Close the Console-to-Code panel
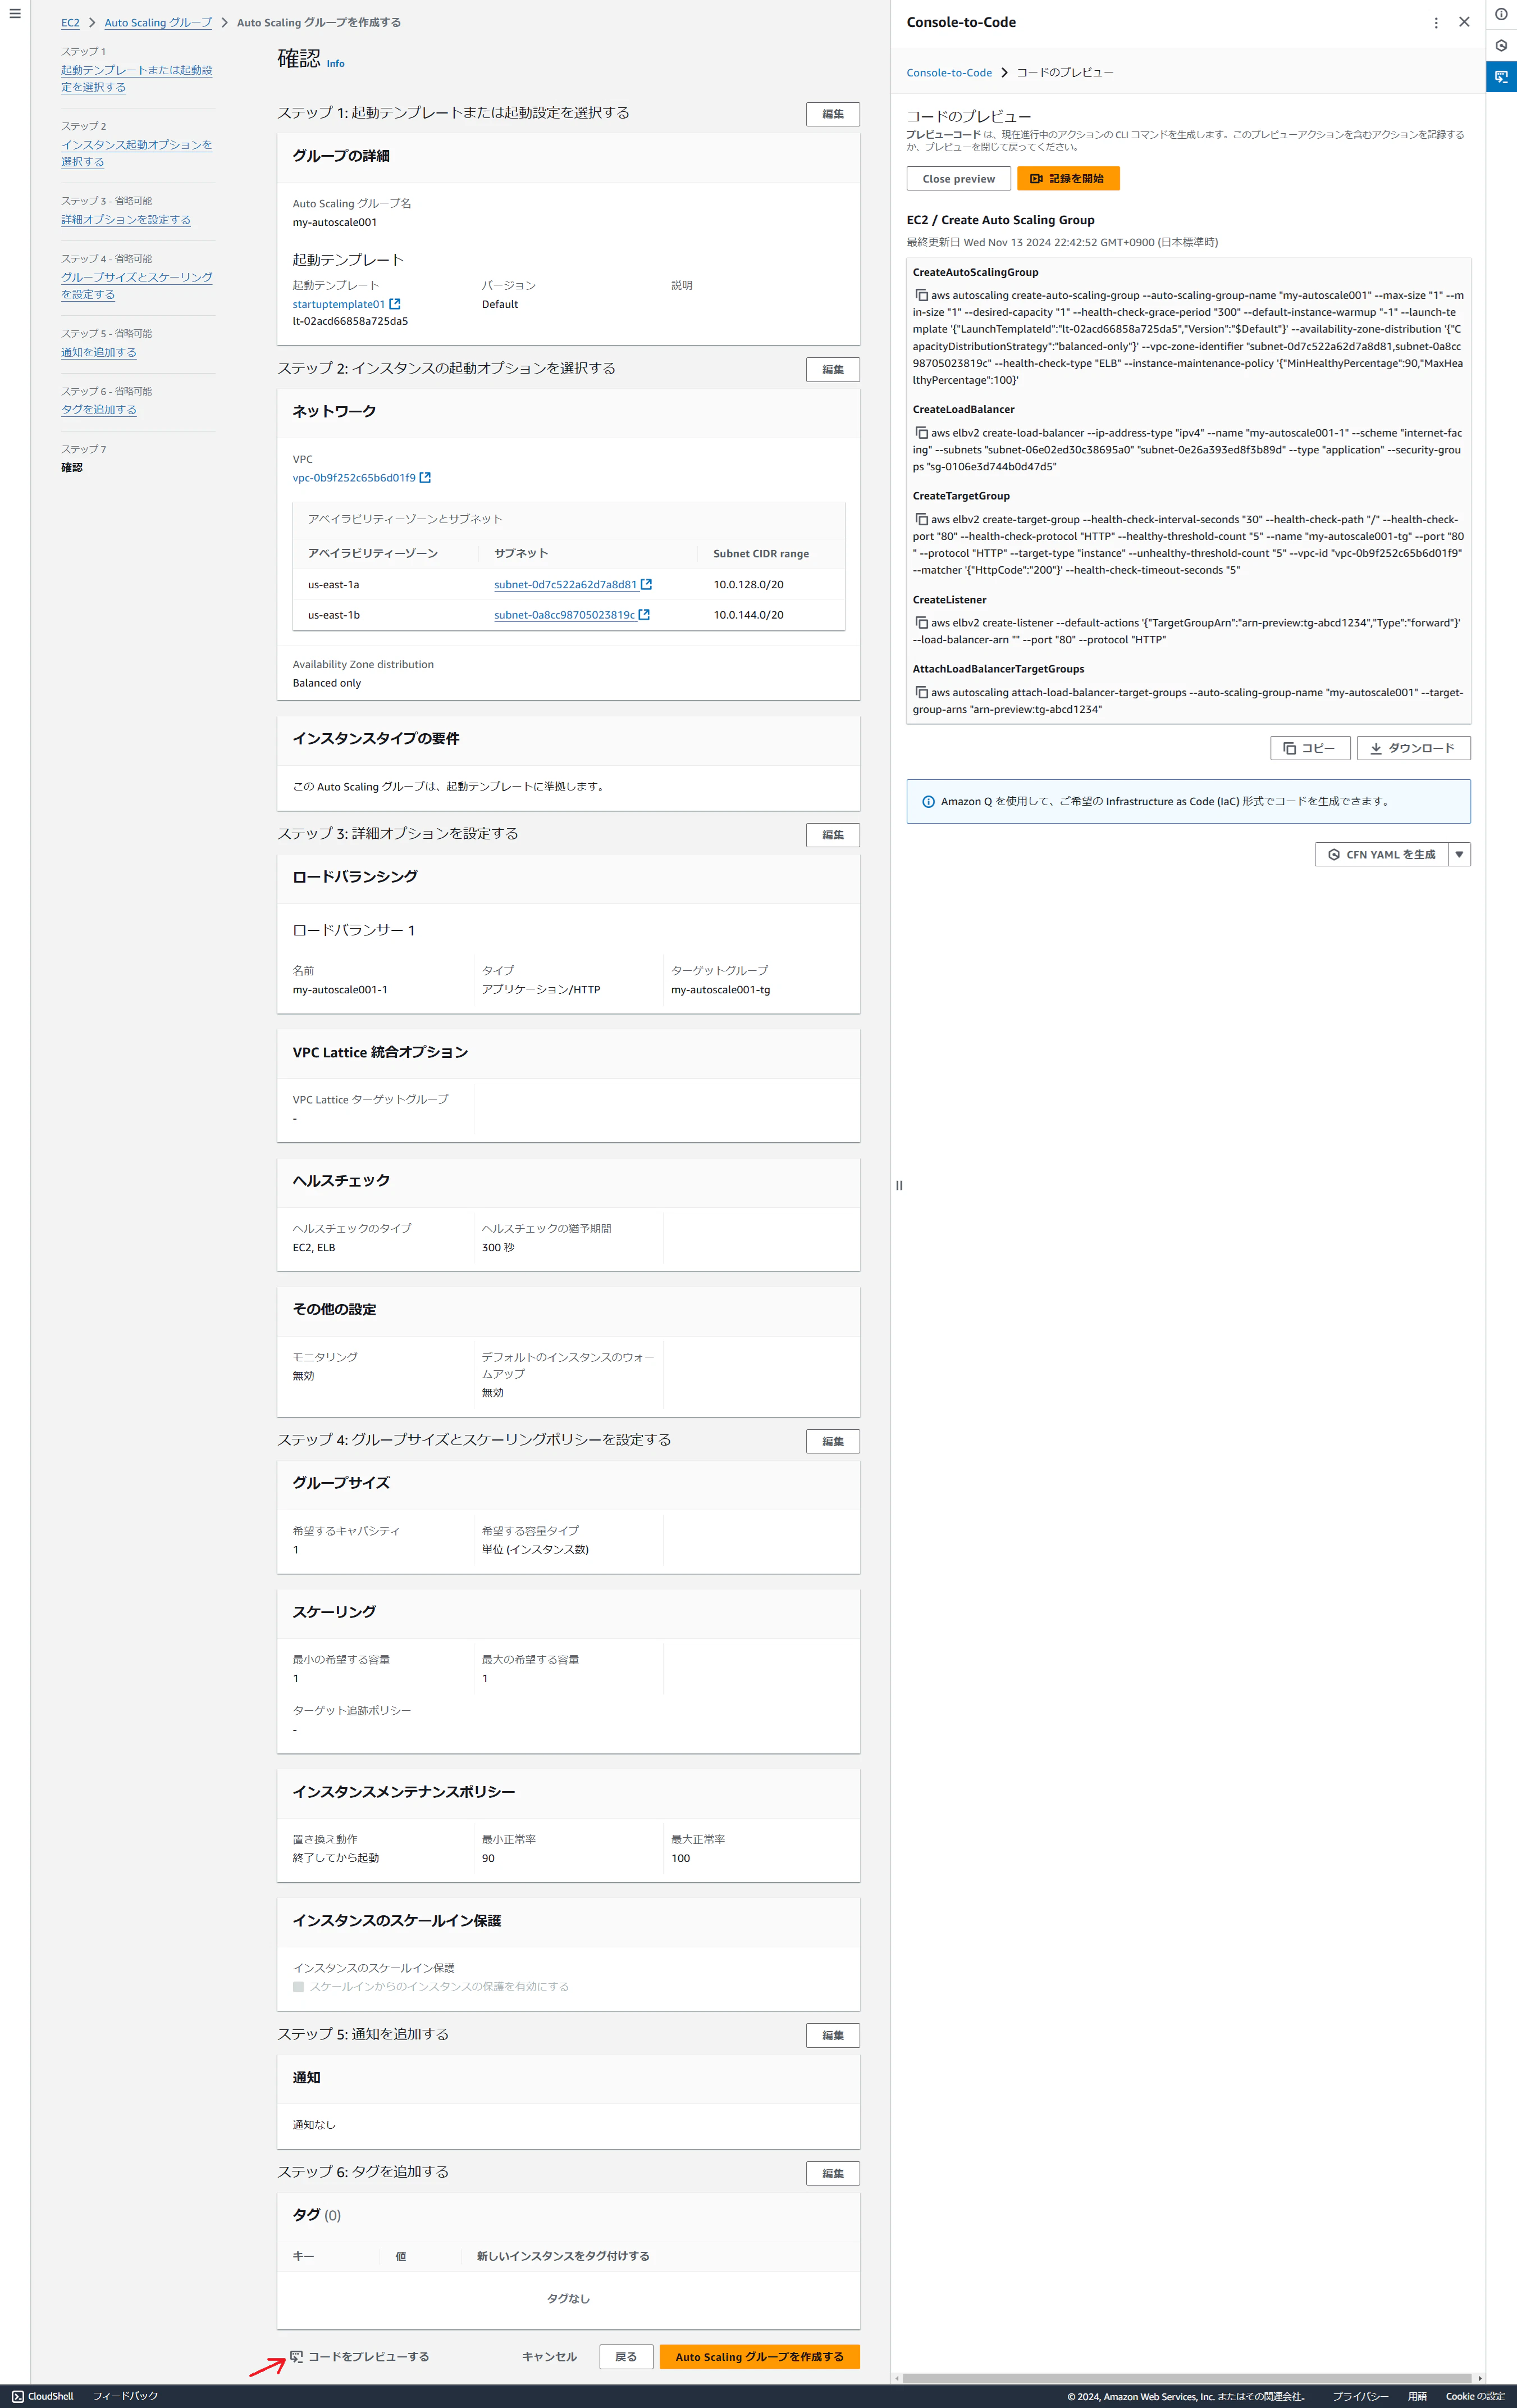The width and height of the screenshot is (1517, 2408). [1464, 22]
